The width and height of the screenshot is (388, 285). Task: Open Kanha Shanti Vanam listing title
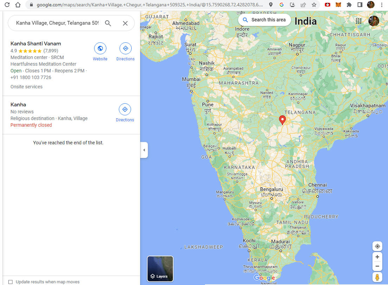35,44
